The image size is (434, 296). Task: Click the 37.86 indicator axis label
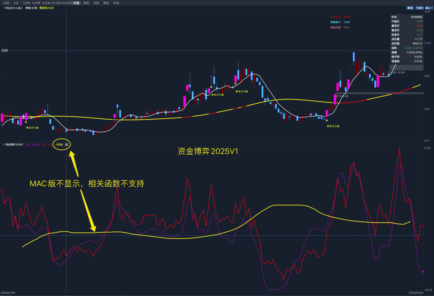pyautogui.click(x=427, y=148)
